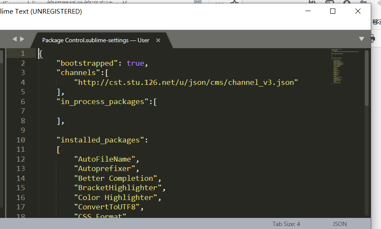Click line number 10 in the gutter
Viewport: 381px width, 229px height.
click(x=21, y=140)
